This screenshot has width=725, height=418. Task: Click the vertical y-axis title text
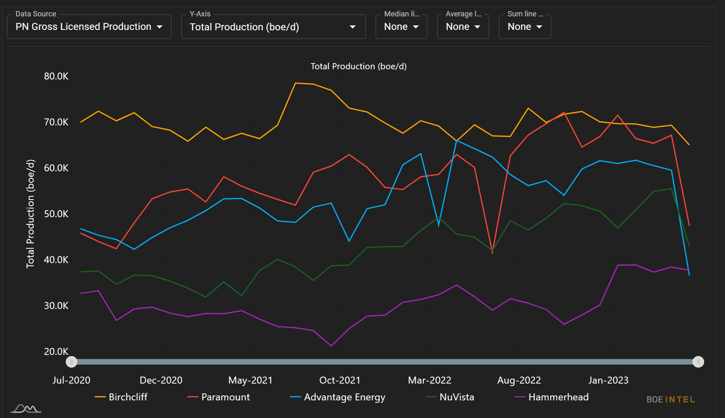tap(30, 214)
